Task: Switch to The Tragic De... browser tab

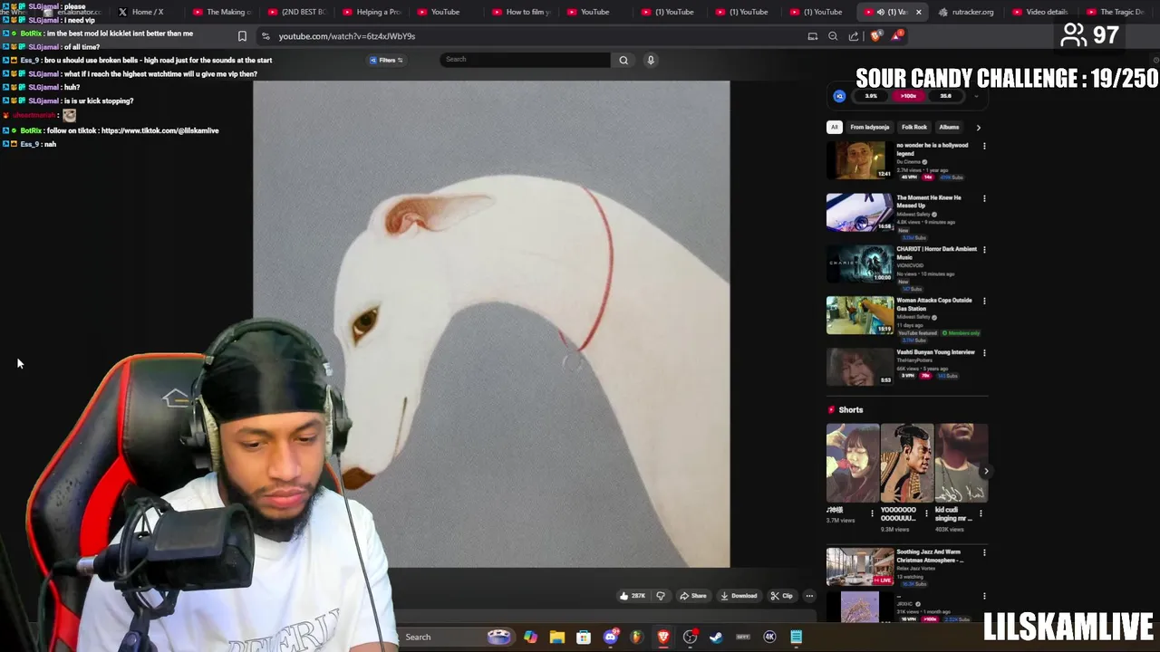Action: click(x=1116, y=12)
